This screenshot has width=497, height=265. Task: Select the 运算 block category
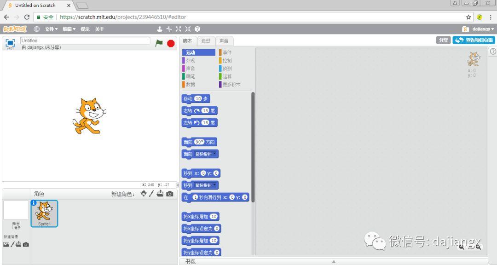pos(235,76)
